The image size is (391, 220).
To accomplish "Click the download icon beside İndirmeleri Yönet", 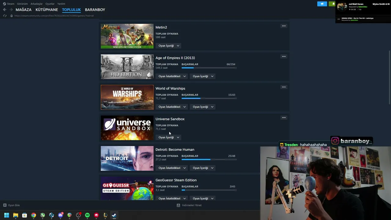I will point(178,205).
